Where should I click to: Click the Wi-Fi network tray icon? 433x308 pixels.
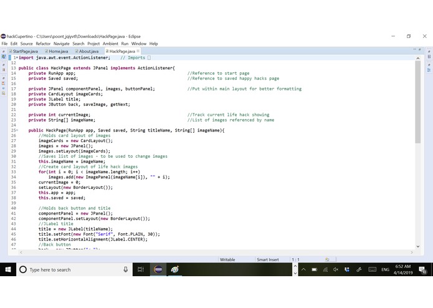[x=325, y=269]
